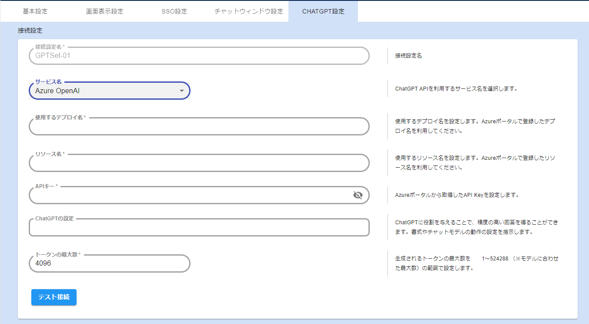The image size is (589, 324).
Task: Click the 接続設定名 field containing GPTSet-01
Action: 199,56
